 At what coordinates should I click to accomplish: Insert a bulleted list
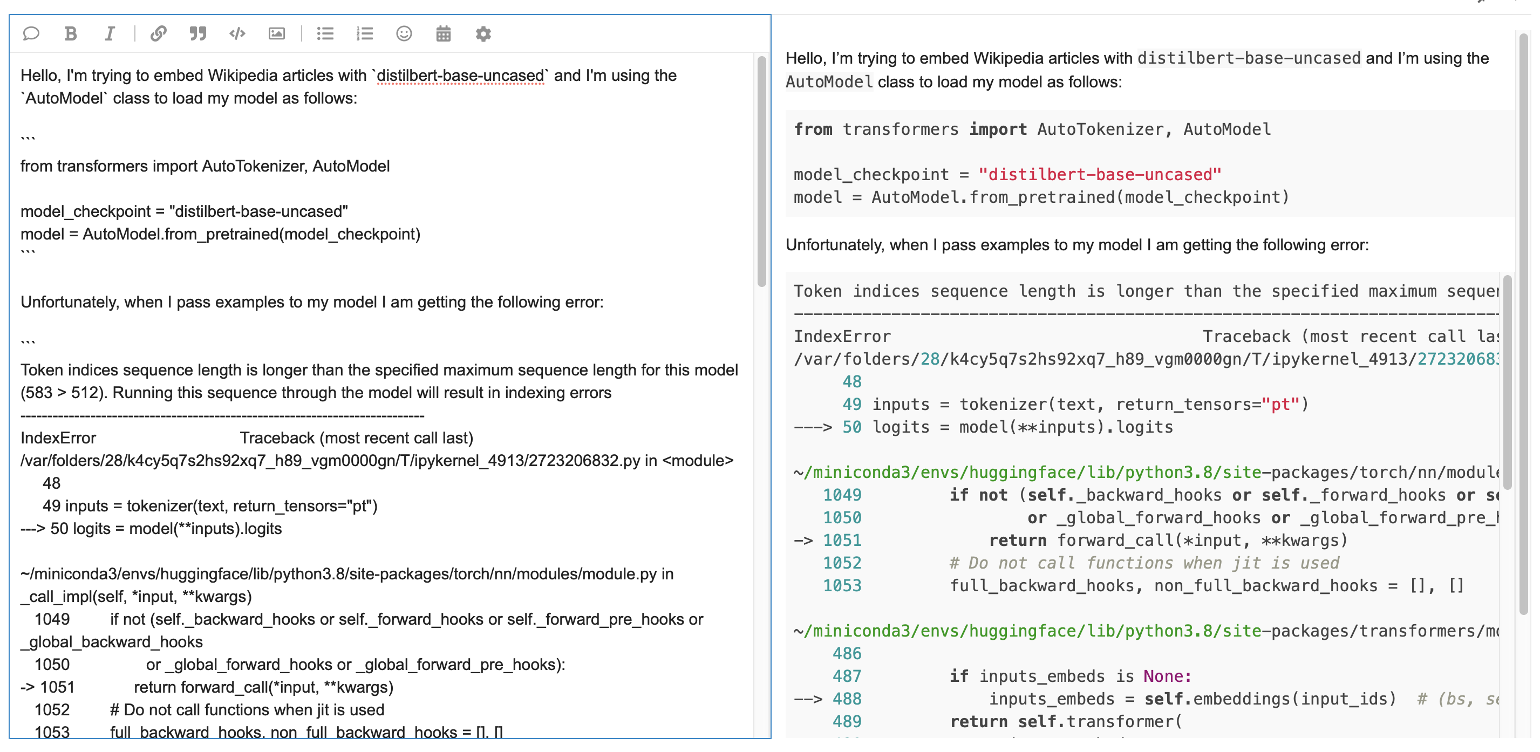tap(325, 33)
